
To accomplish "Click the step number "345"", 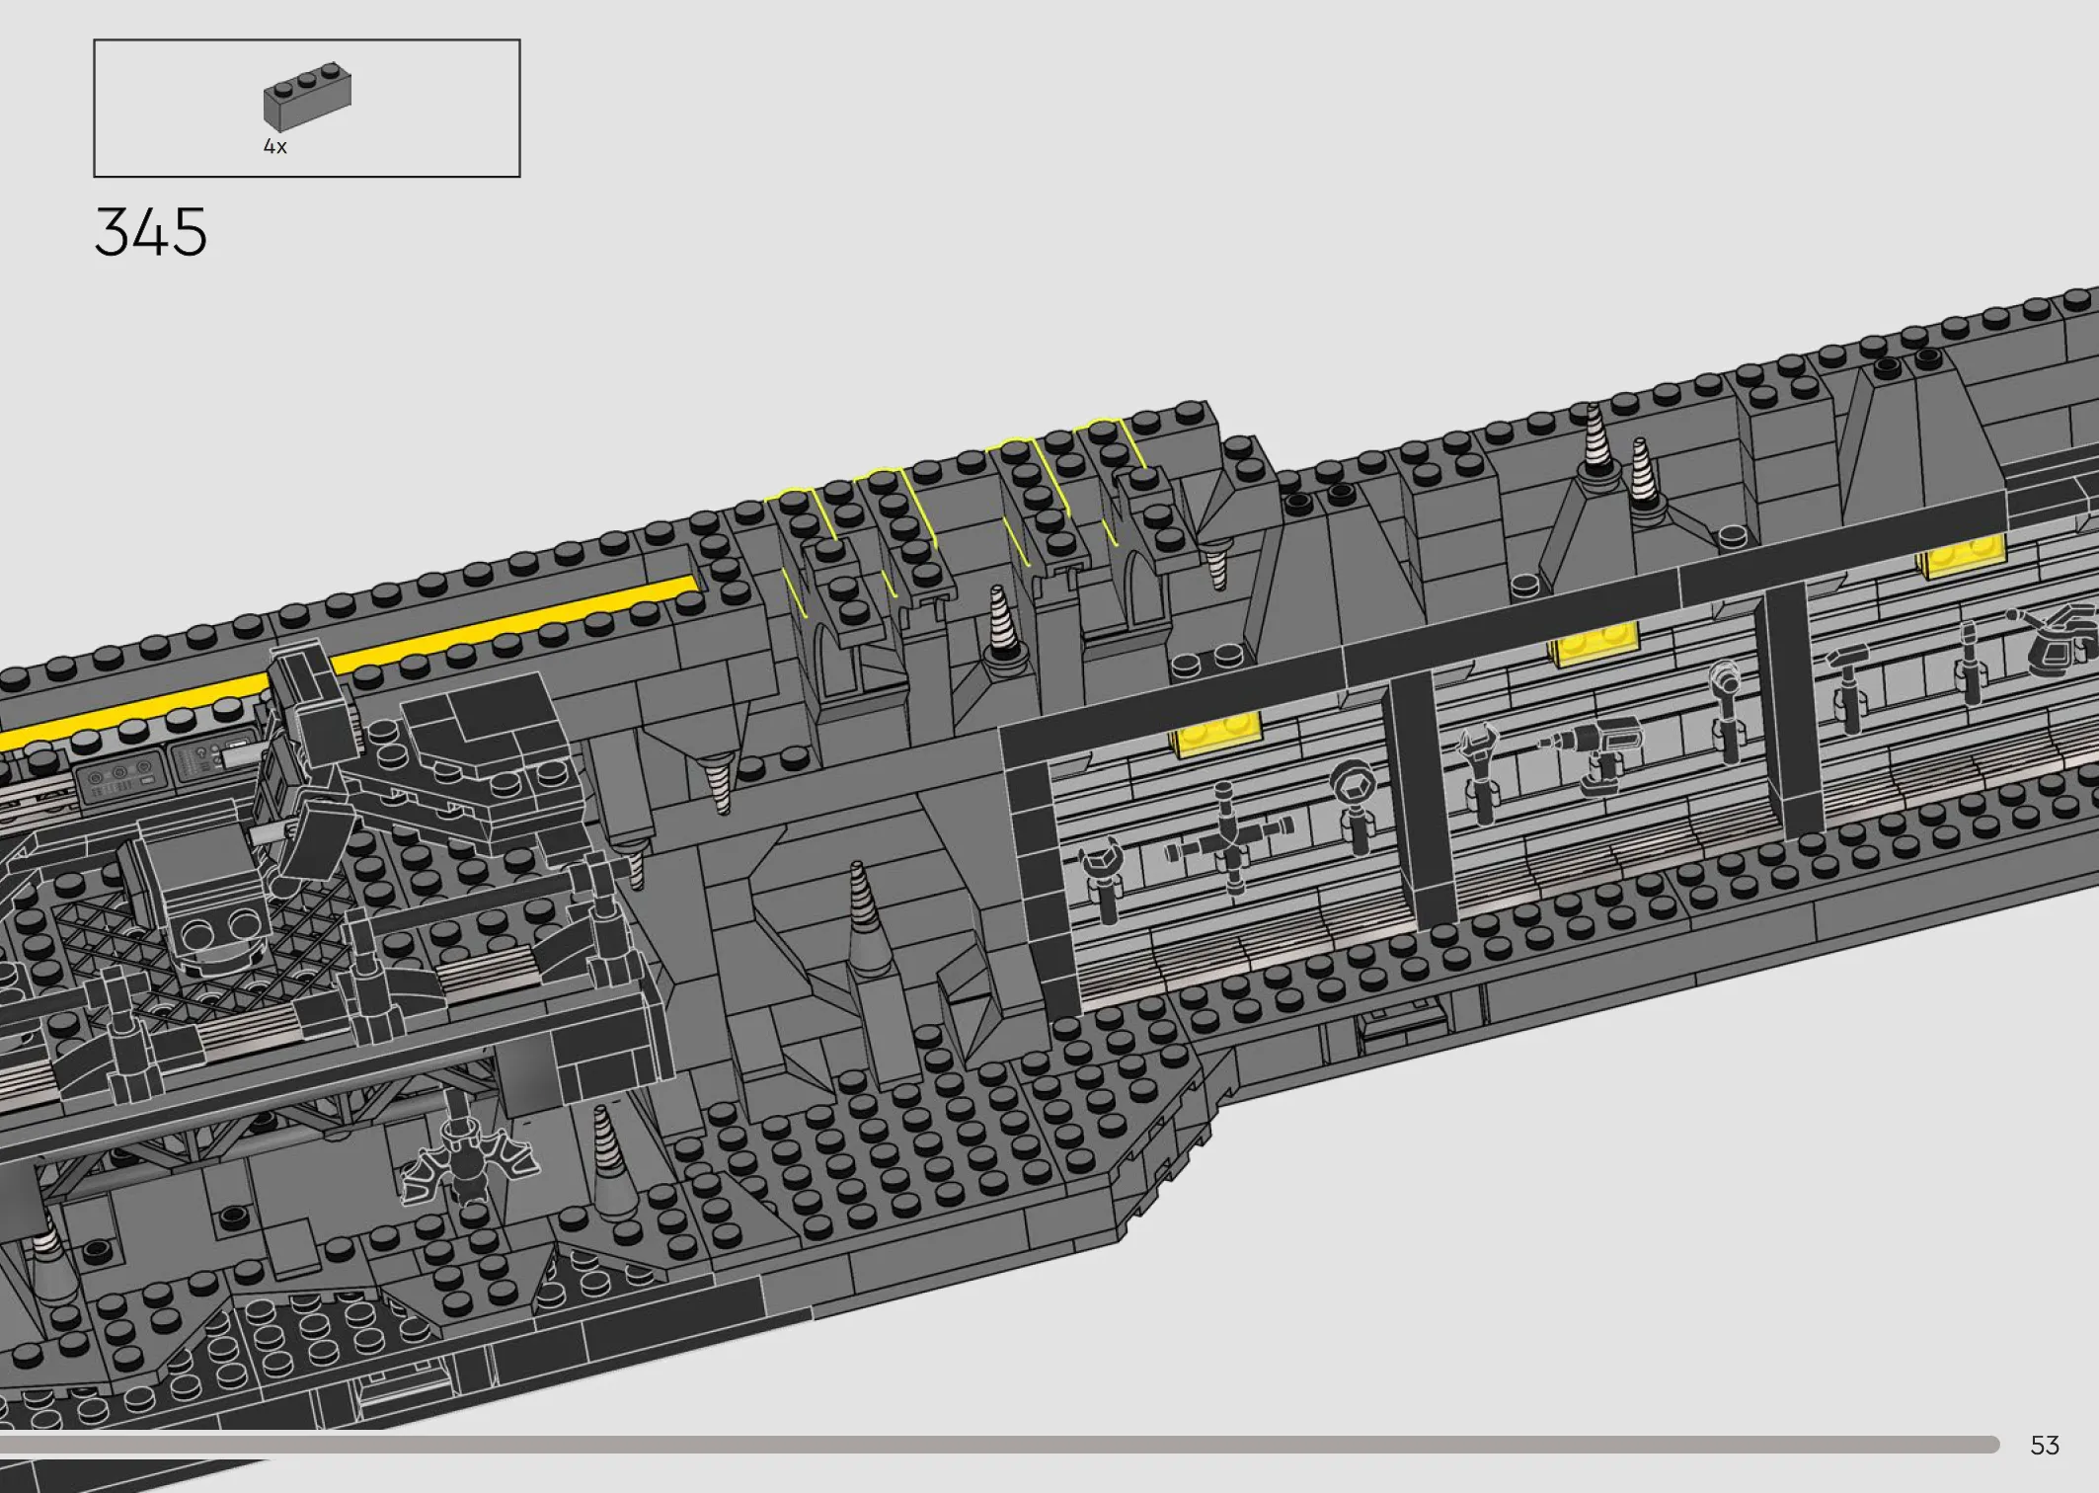I will 151,233.
